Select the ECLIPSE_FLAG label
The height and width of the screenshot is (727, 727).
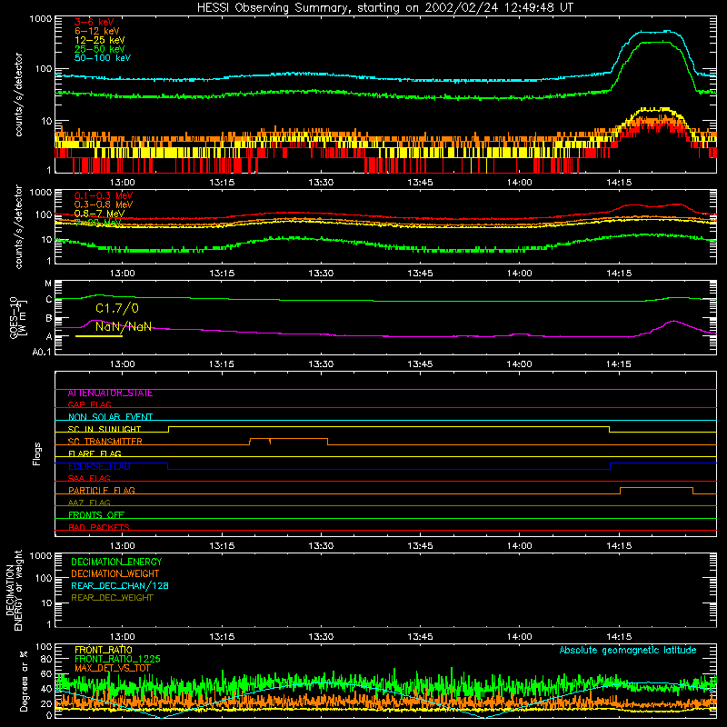99,466
